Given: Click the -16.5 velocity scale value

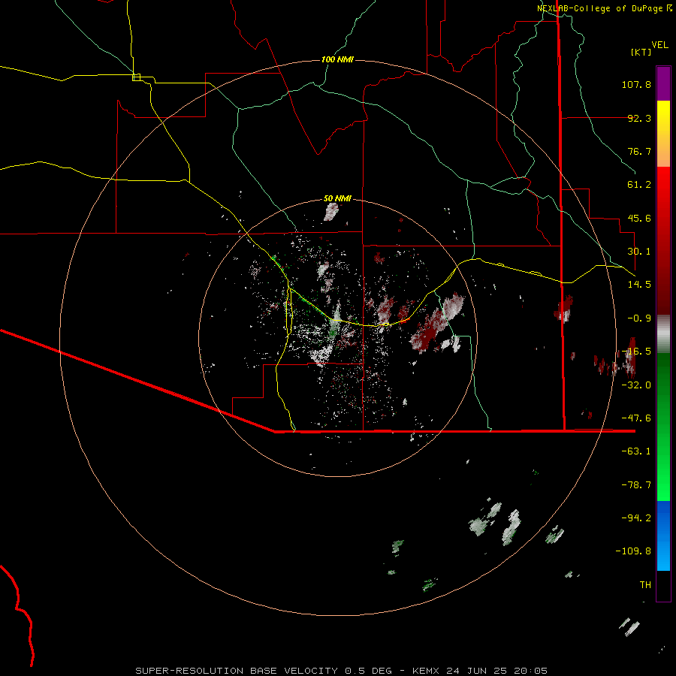Looking at the screenshot, I should pos(636,352).
